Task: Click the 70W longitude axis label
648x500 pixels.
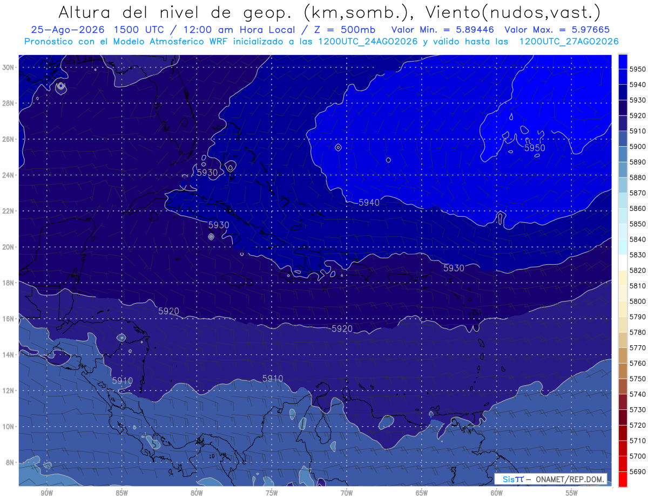Action: tap(347, 493)
